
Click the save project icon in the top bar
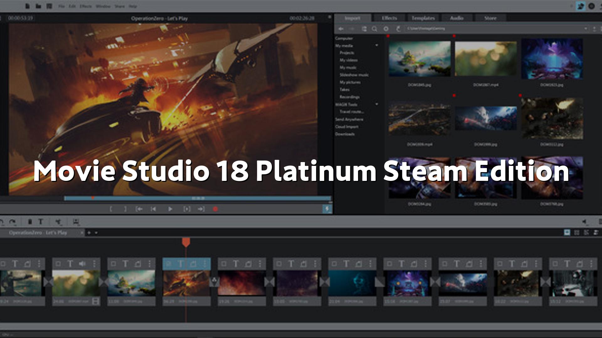click(49, 6)
